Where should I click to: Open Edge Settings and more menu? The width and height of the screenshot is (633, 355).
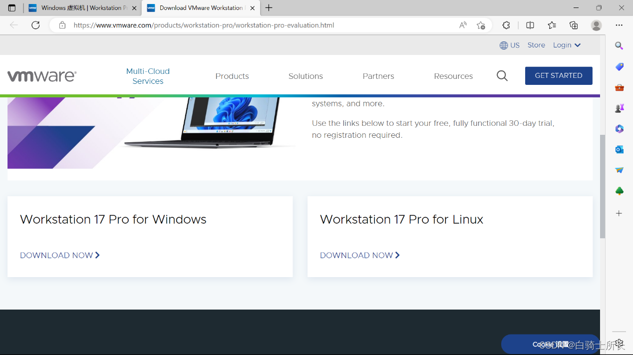[619, 25]
